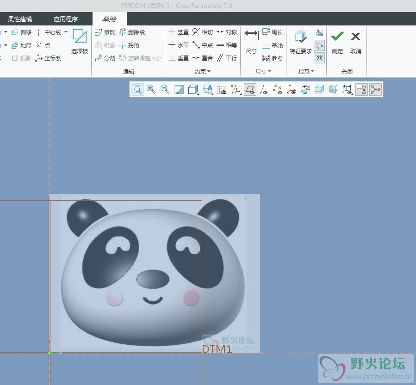Screen dimensions: 416x385
Task: Expand the 约束 group dropdown
Action: pyautogui.click(x=203, y=71)
